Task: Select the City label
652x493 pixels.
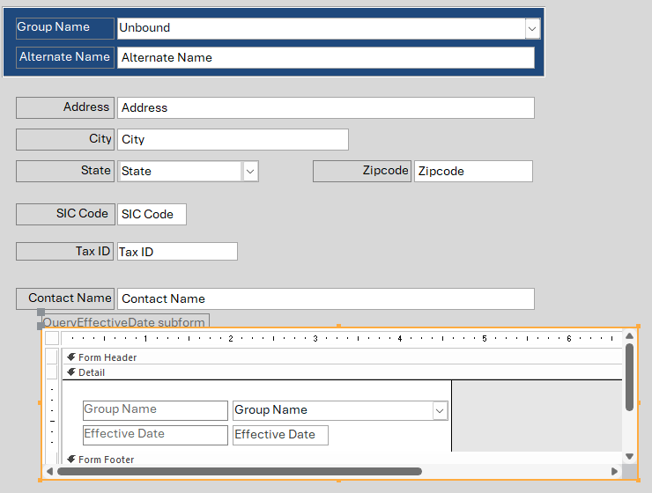Action: click(65, 140)
